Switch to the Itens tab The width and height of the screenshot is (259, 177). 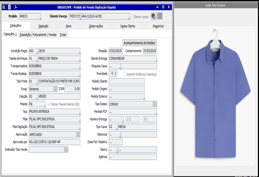68,26
